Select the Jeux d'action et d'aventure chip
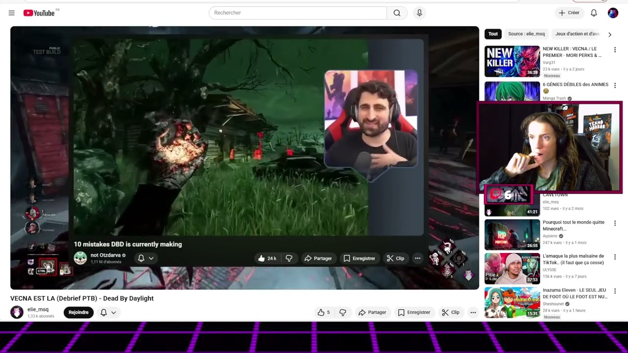Image resolution: width=628 pixels, height=353 pixels. [x=577, y=34]
